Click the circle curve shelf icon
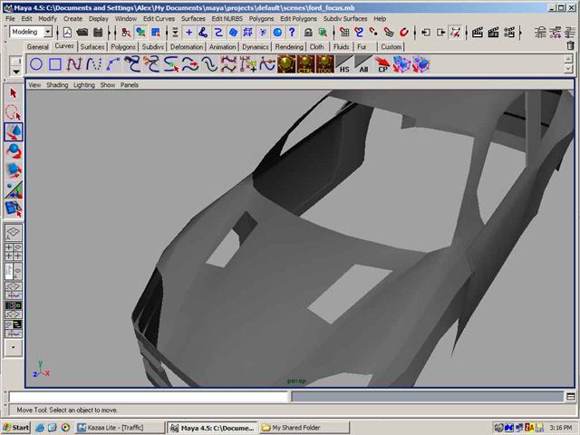 [36, 64]
